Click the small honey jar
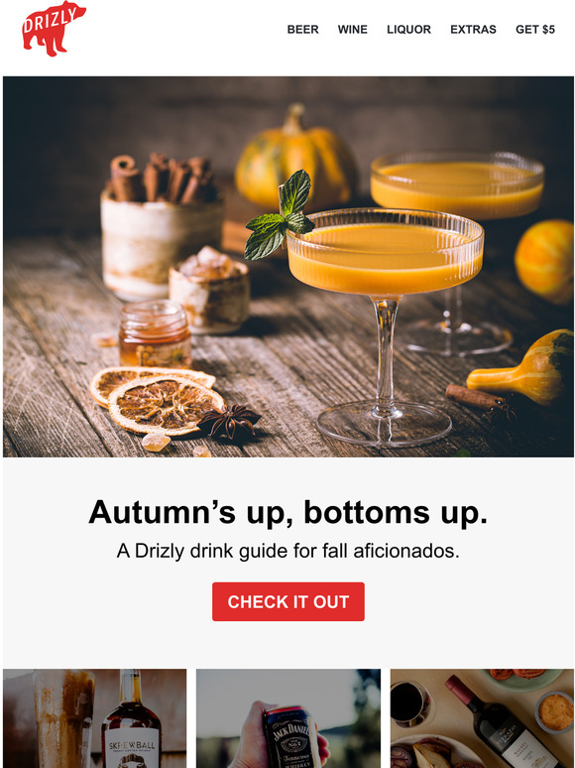 tap(155, 333)
